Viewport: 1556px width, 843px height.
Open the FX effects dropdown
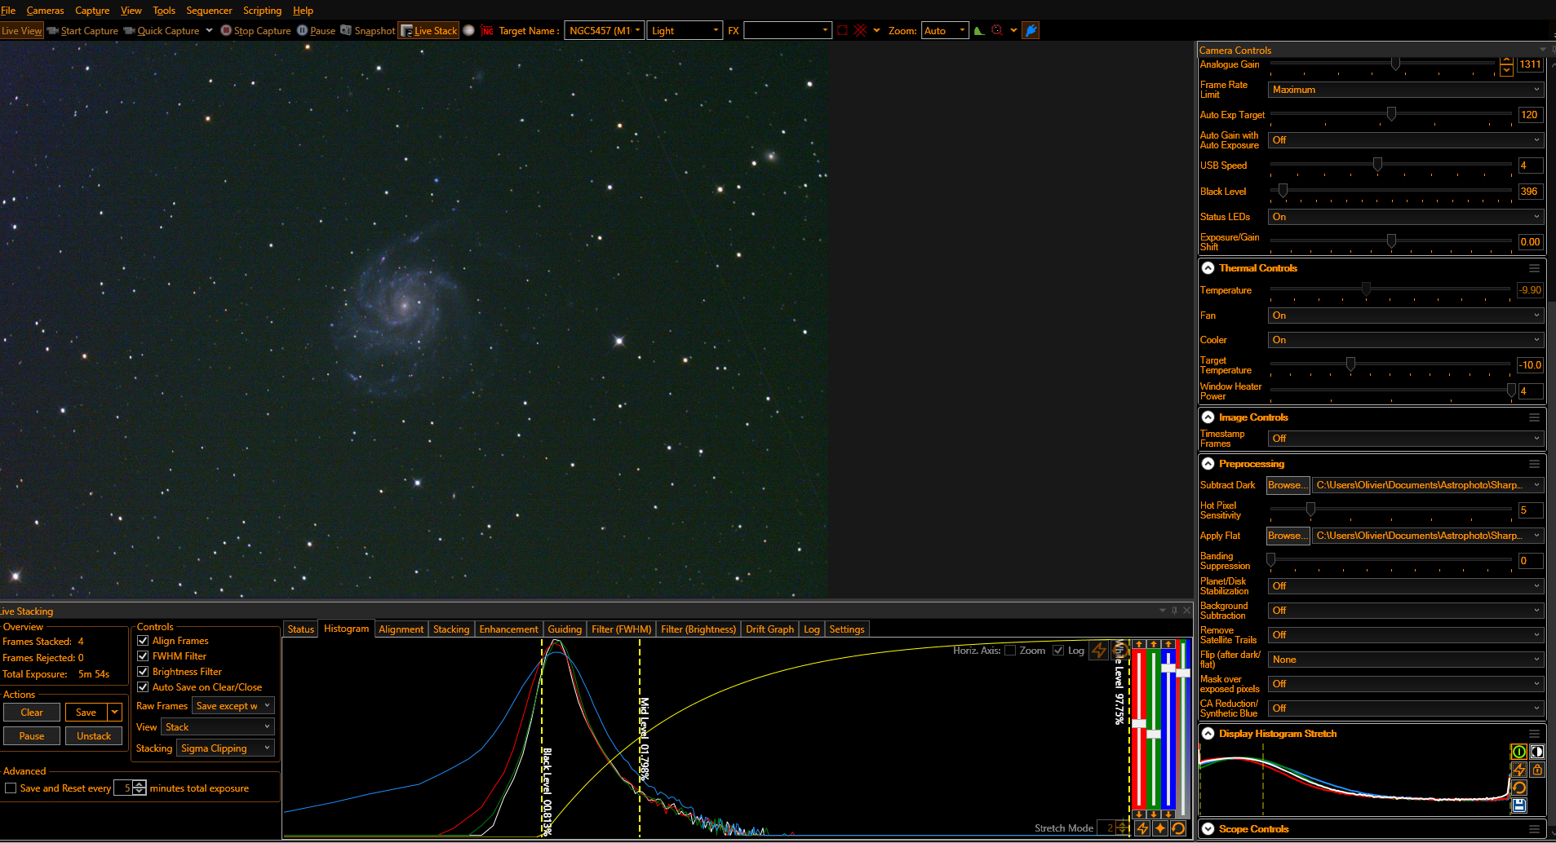coord(787,31)
